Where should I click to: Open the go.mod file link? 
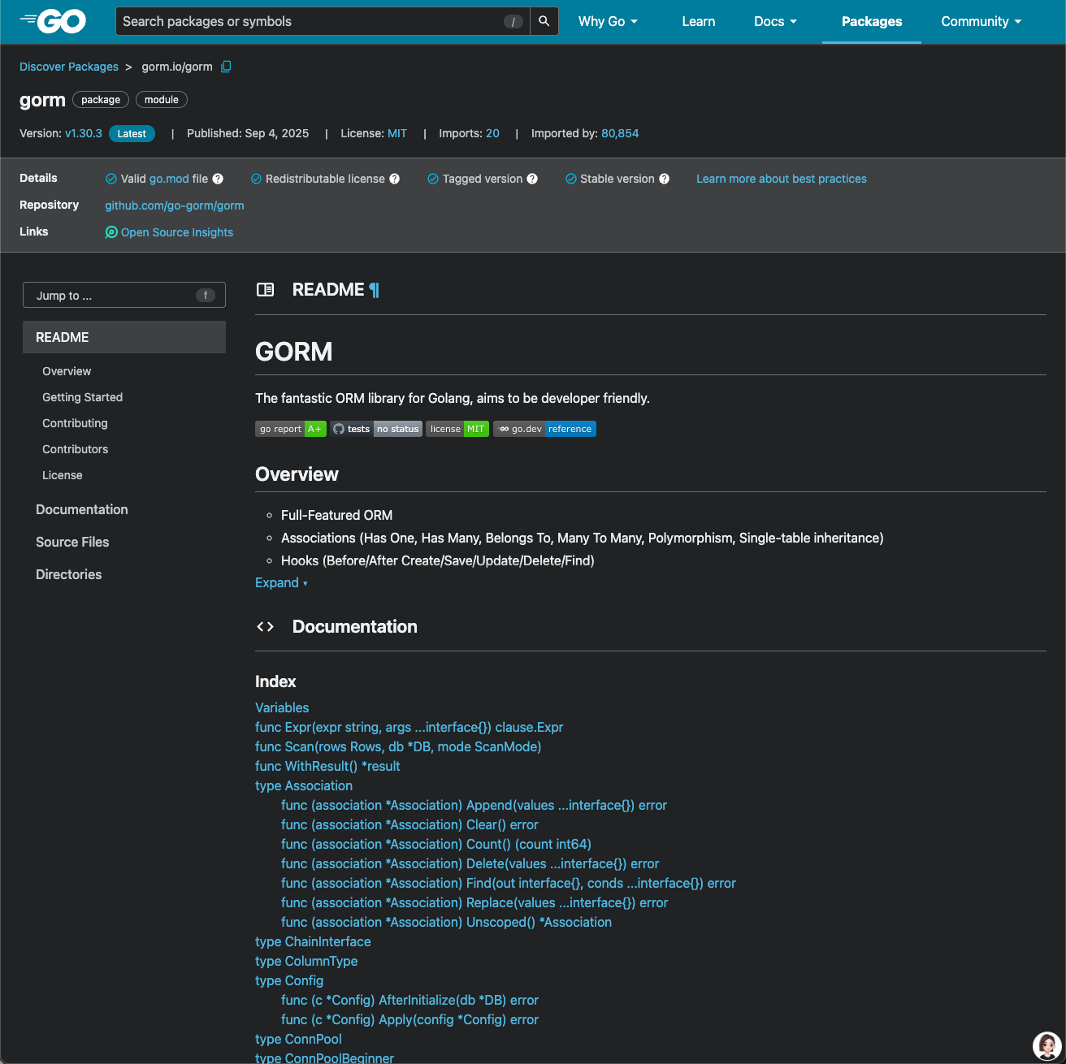pos(169,179)
